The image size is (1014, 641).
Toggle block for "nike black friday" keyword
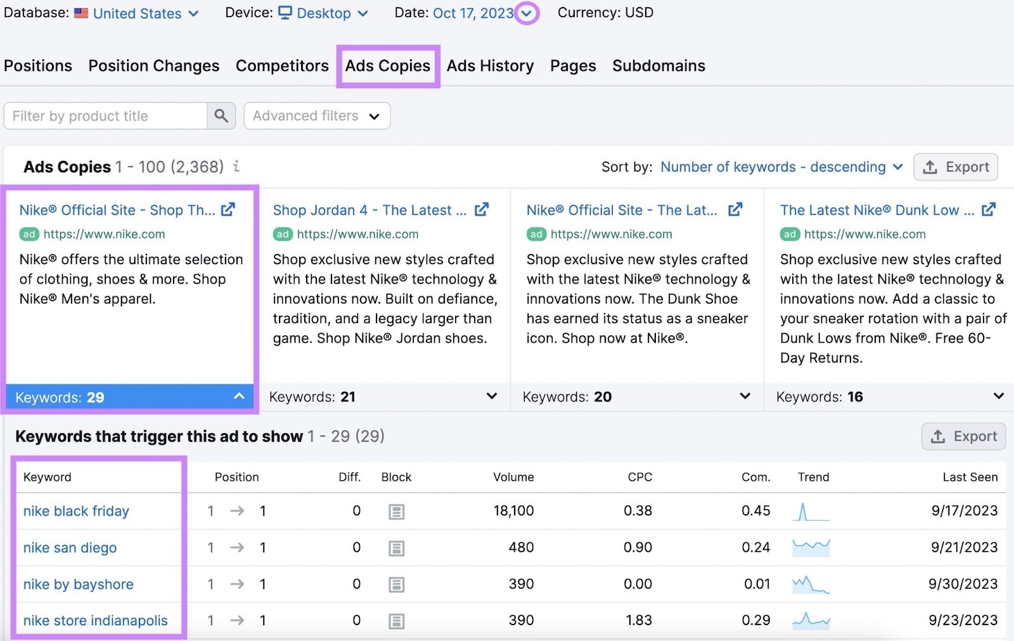pos(396,511)
